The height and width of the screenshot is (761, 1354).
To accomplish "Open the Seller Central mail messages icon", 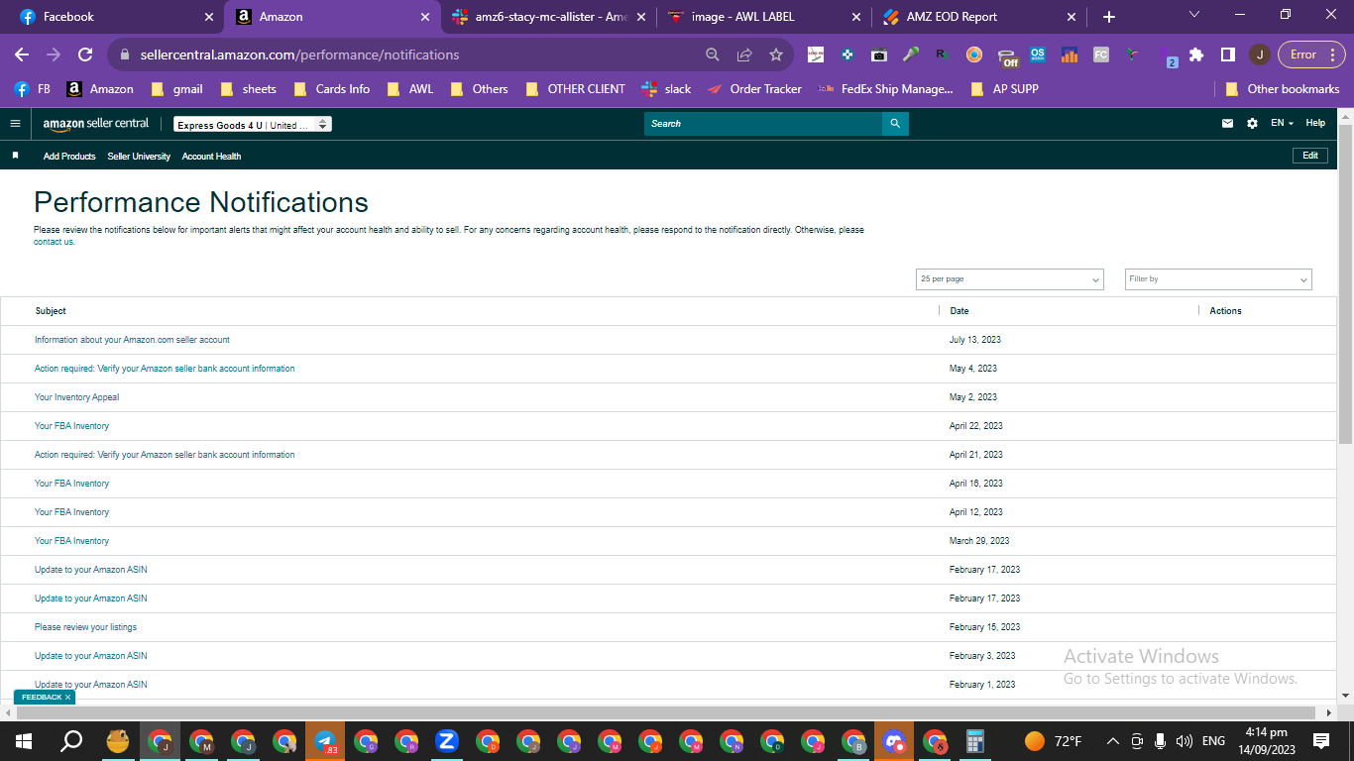I will click(x=1228, y=124).
